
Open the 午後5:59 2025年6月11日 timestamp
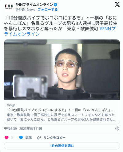(23, 129)
